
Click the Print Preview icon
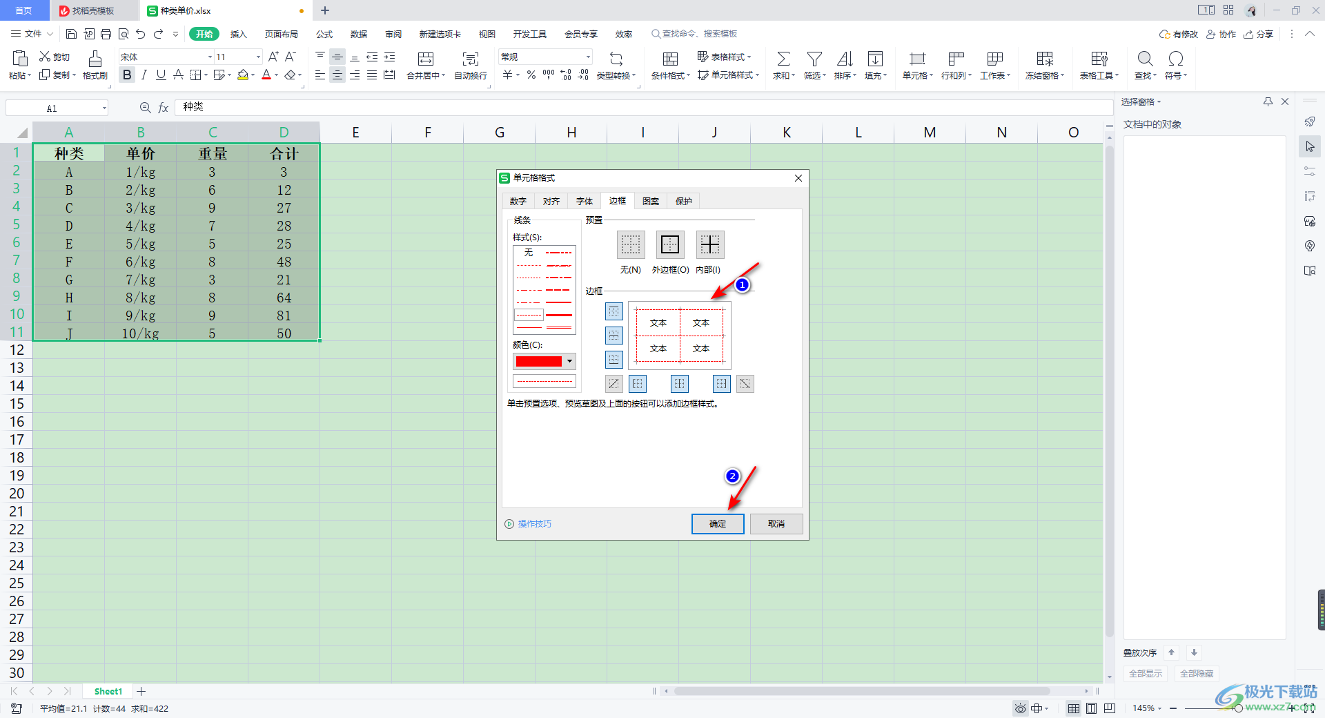pyautogui.click(x=124, y=34)
